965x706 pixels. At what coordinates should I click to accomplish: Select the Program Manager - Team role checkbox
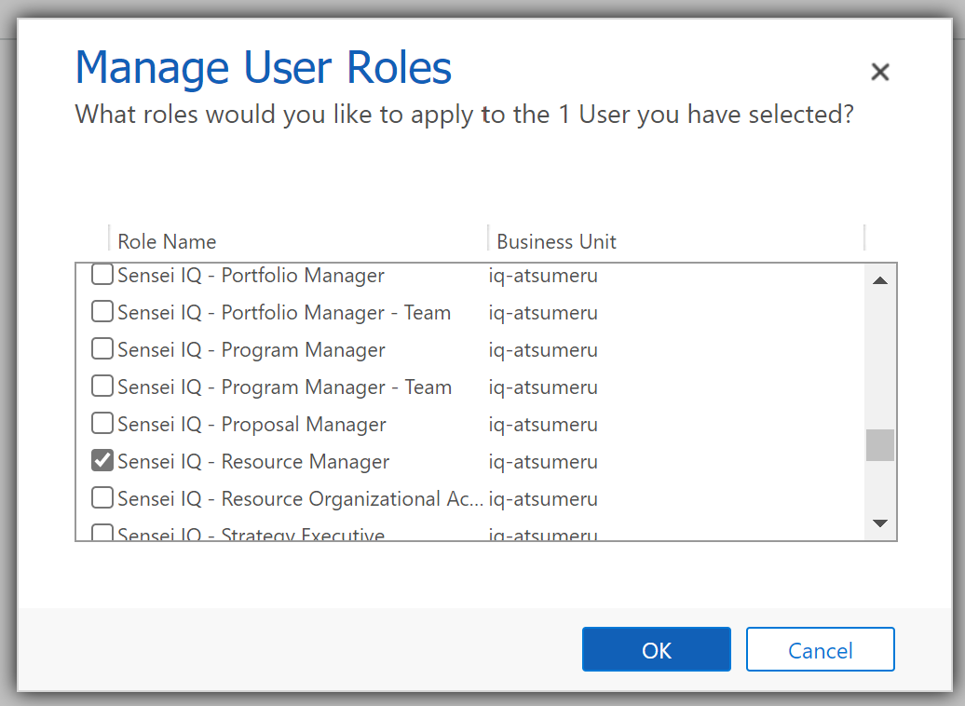(x=102, y=387)
